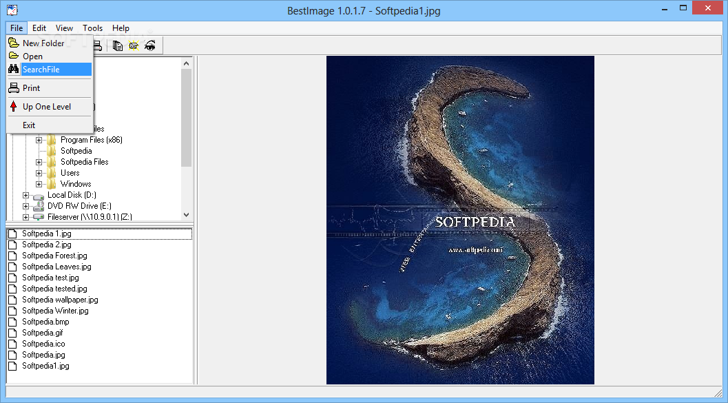
Task: Select Local Disk (D:) in the tree
Action: (72, 195)
